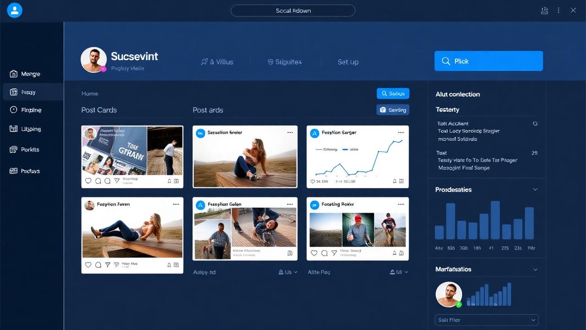Image resolution: width=586 pixels, height=330 pixels.
Task: Open the Salt Fiier dropdown
Action: coord(486,320)
